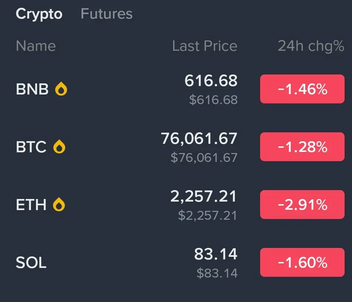Click the hot flame icon next to BTC
Viewport: 352px width, 302px height.
click(59, 147)
